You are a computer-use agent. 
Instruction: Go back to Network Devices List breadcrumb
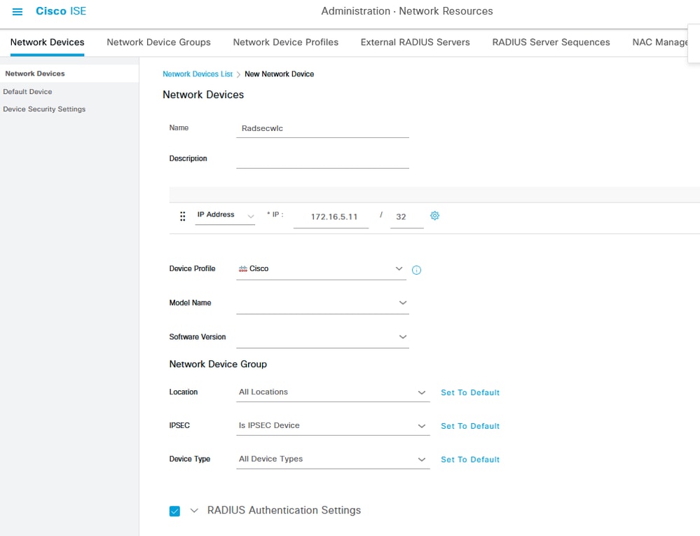(198, 74)
